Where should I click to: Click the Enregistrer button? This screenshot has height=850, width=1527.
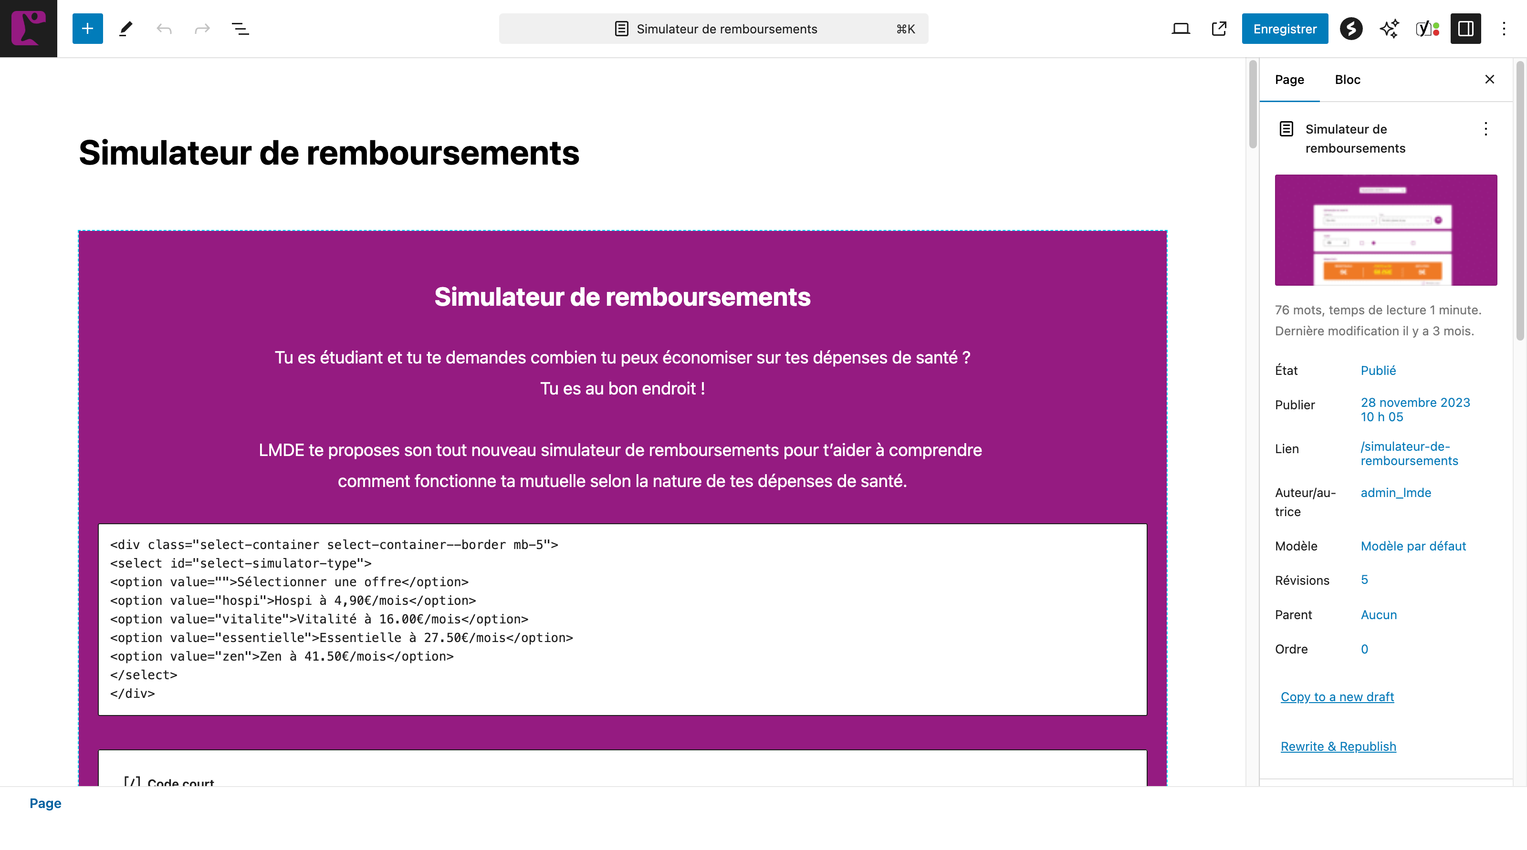click(x=1285, y=29)
